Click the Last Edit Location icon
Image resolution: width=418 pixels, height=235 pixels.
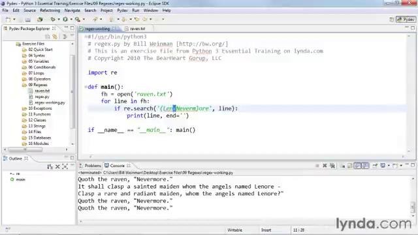[x=137, y=19]
